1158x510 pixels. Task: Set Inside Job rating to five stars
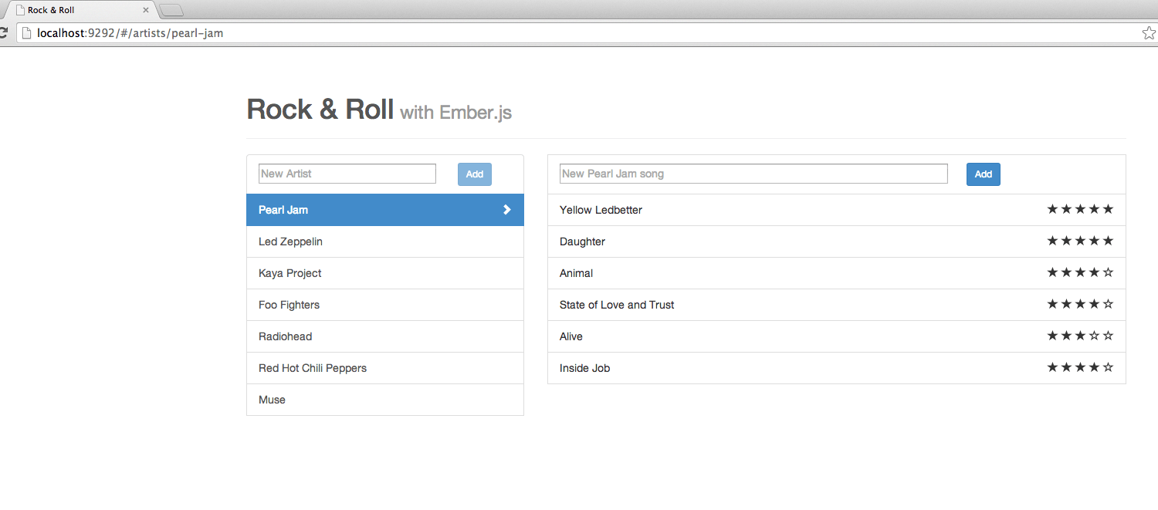pos(1108,367)
